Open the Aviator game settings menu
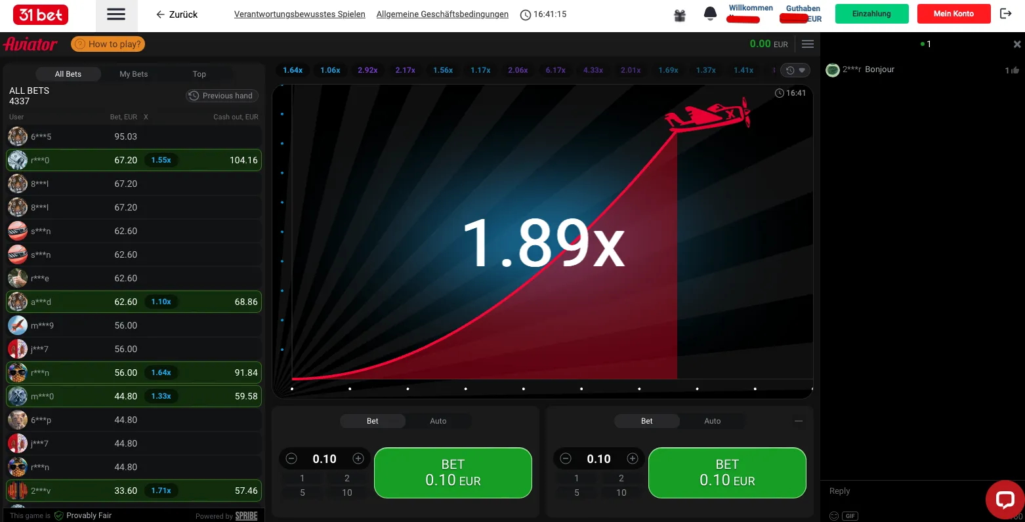Viewport: 1025px width, 522px height. pyautogui.click(x=808, y=44)
